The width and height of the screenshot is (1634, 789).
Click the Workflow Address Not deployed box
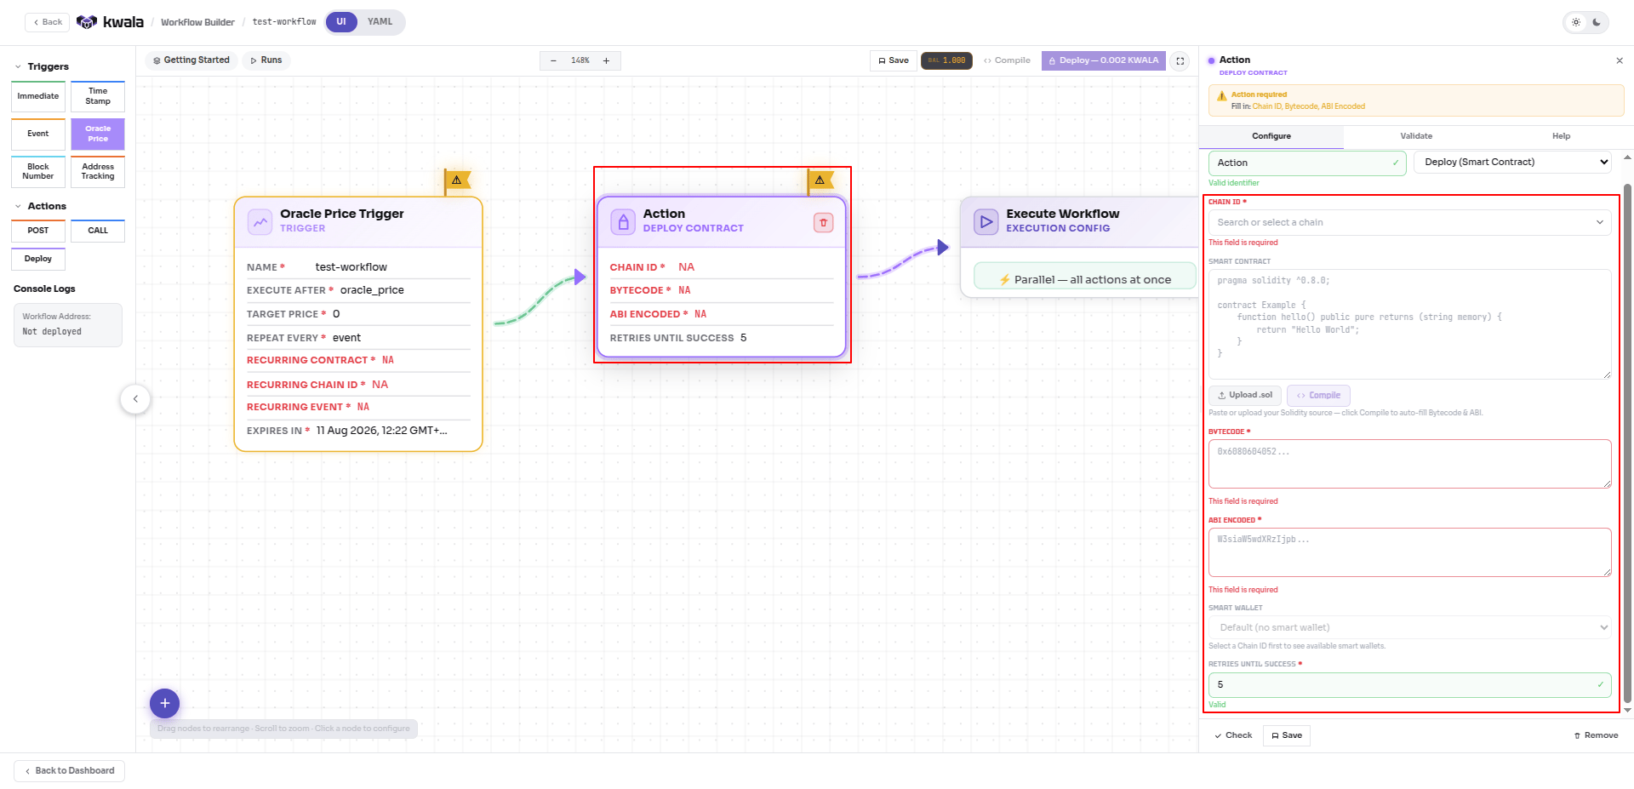(68, 324)
